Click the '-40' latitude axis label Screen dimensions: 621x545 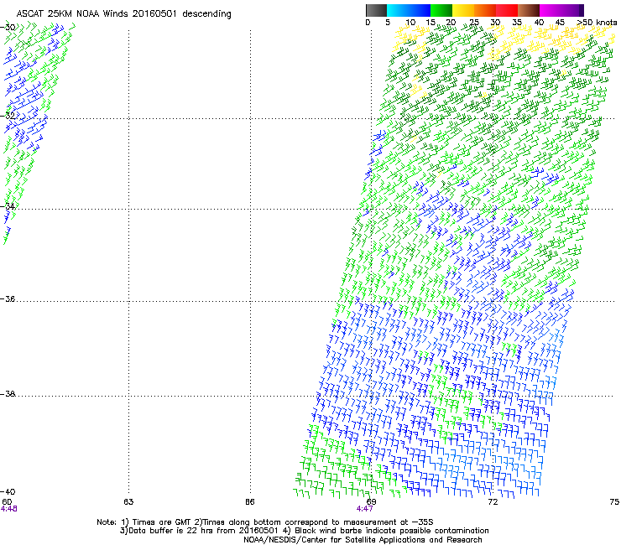[x=8, y=491]
